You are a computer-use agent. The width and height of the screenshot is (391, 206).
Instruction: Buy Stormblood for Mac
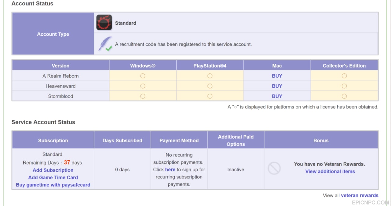pos(277,96)
